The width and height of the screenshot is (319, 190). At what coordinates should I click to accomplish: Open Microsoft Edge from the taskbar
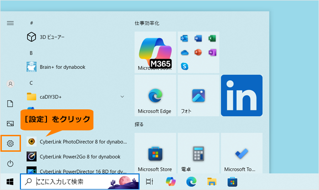pyautogui.click(x=191, y=181)
